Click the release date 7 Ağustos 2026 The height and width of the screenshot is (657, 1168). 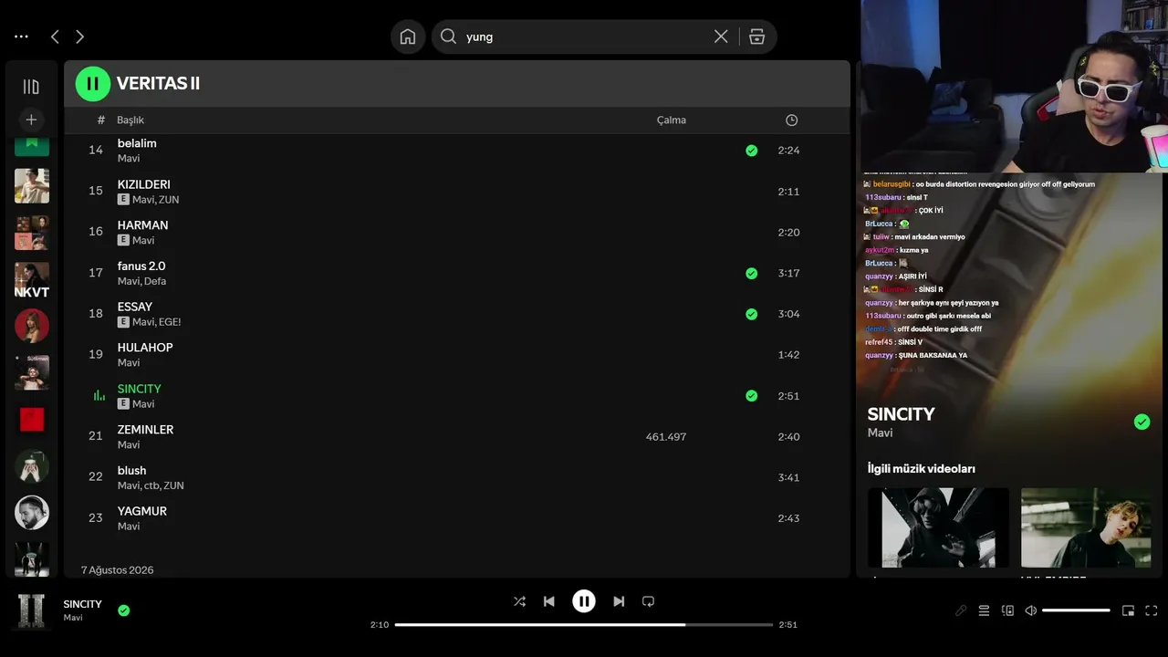coord(117,570)
